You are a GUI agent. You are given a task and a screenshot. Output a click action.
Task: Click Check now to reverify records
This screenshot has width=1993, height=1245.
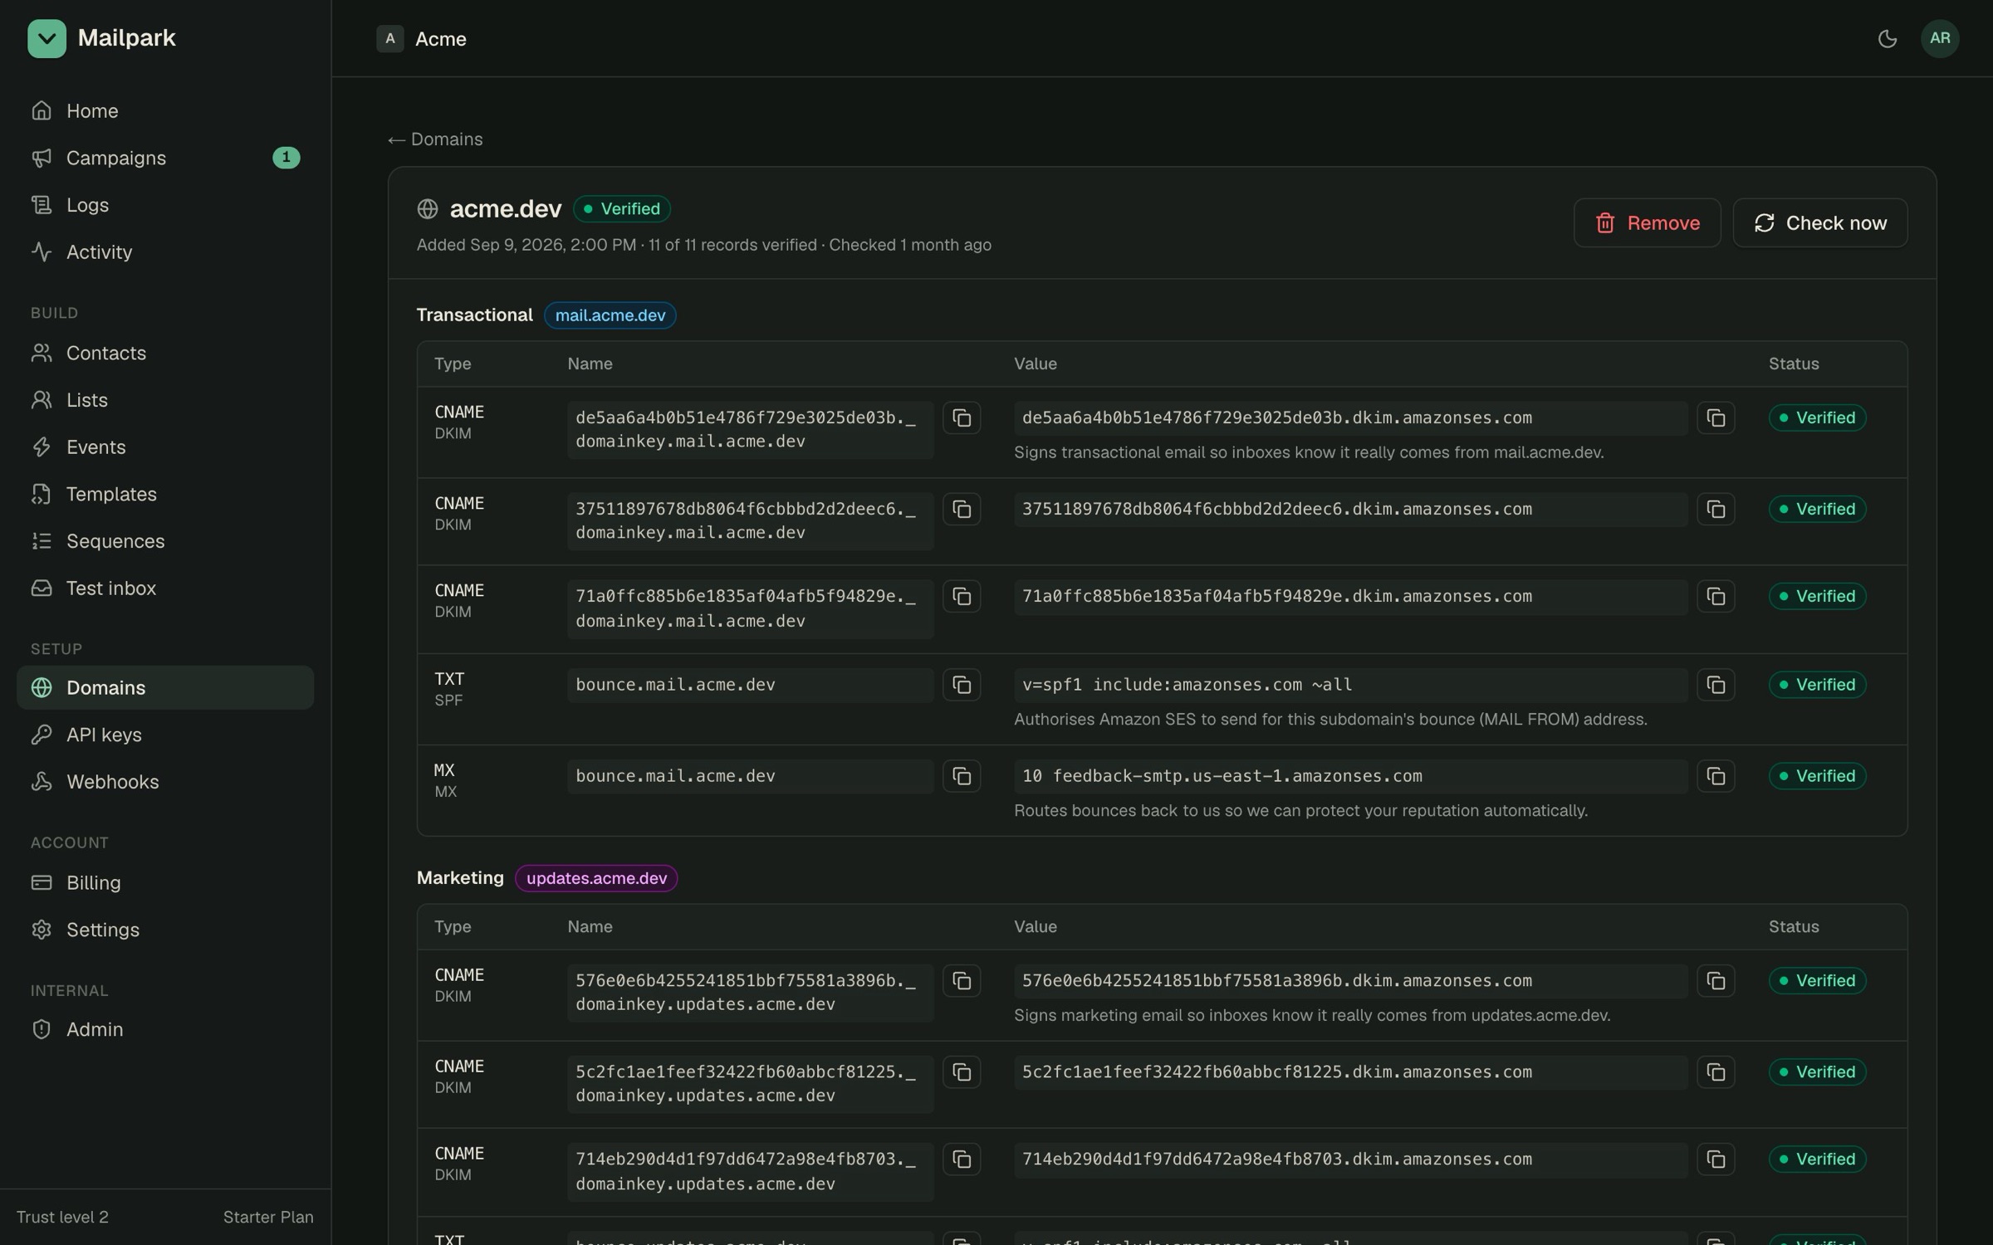[1819, 223]
